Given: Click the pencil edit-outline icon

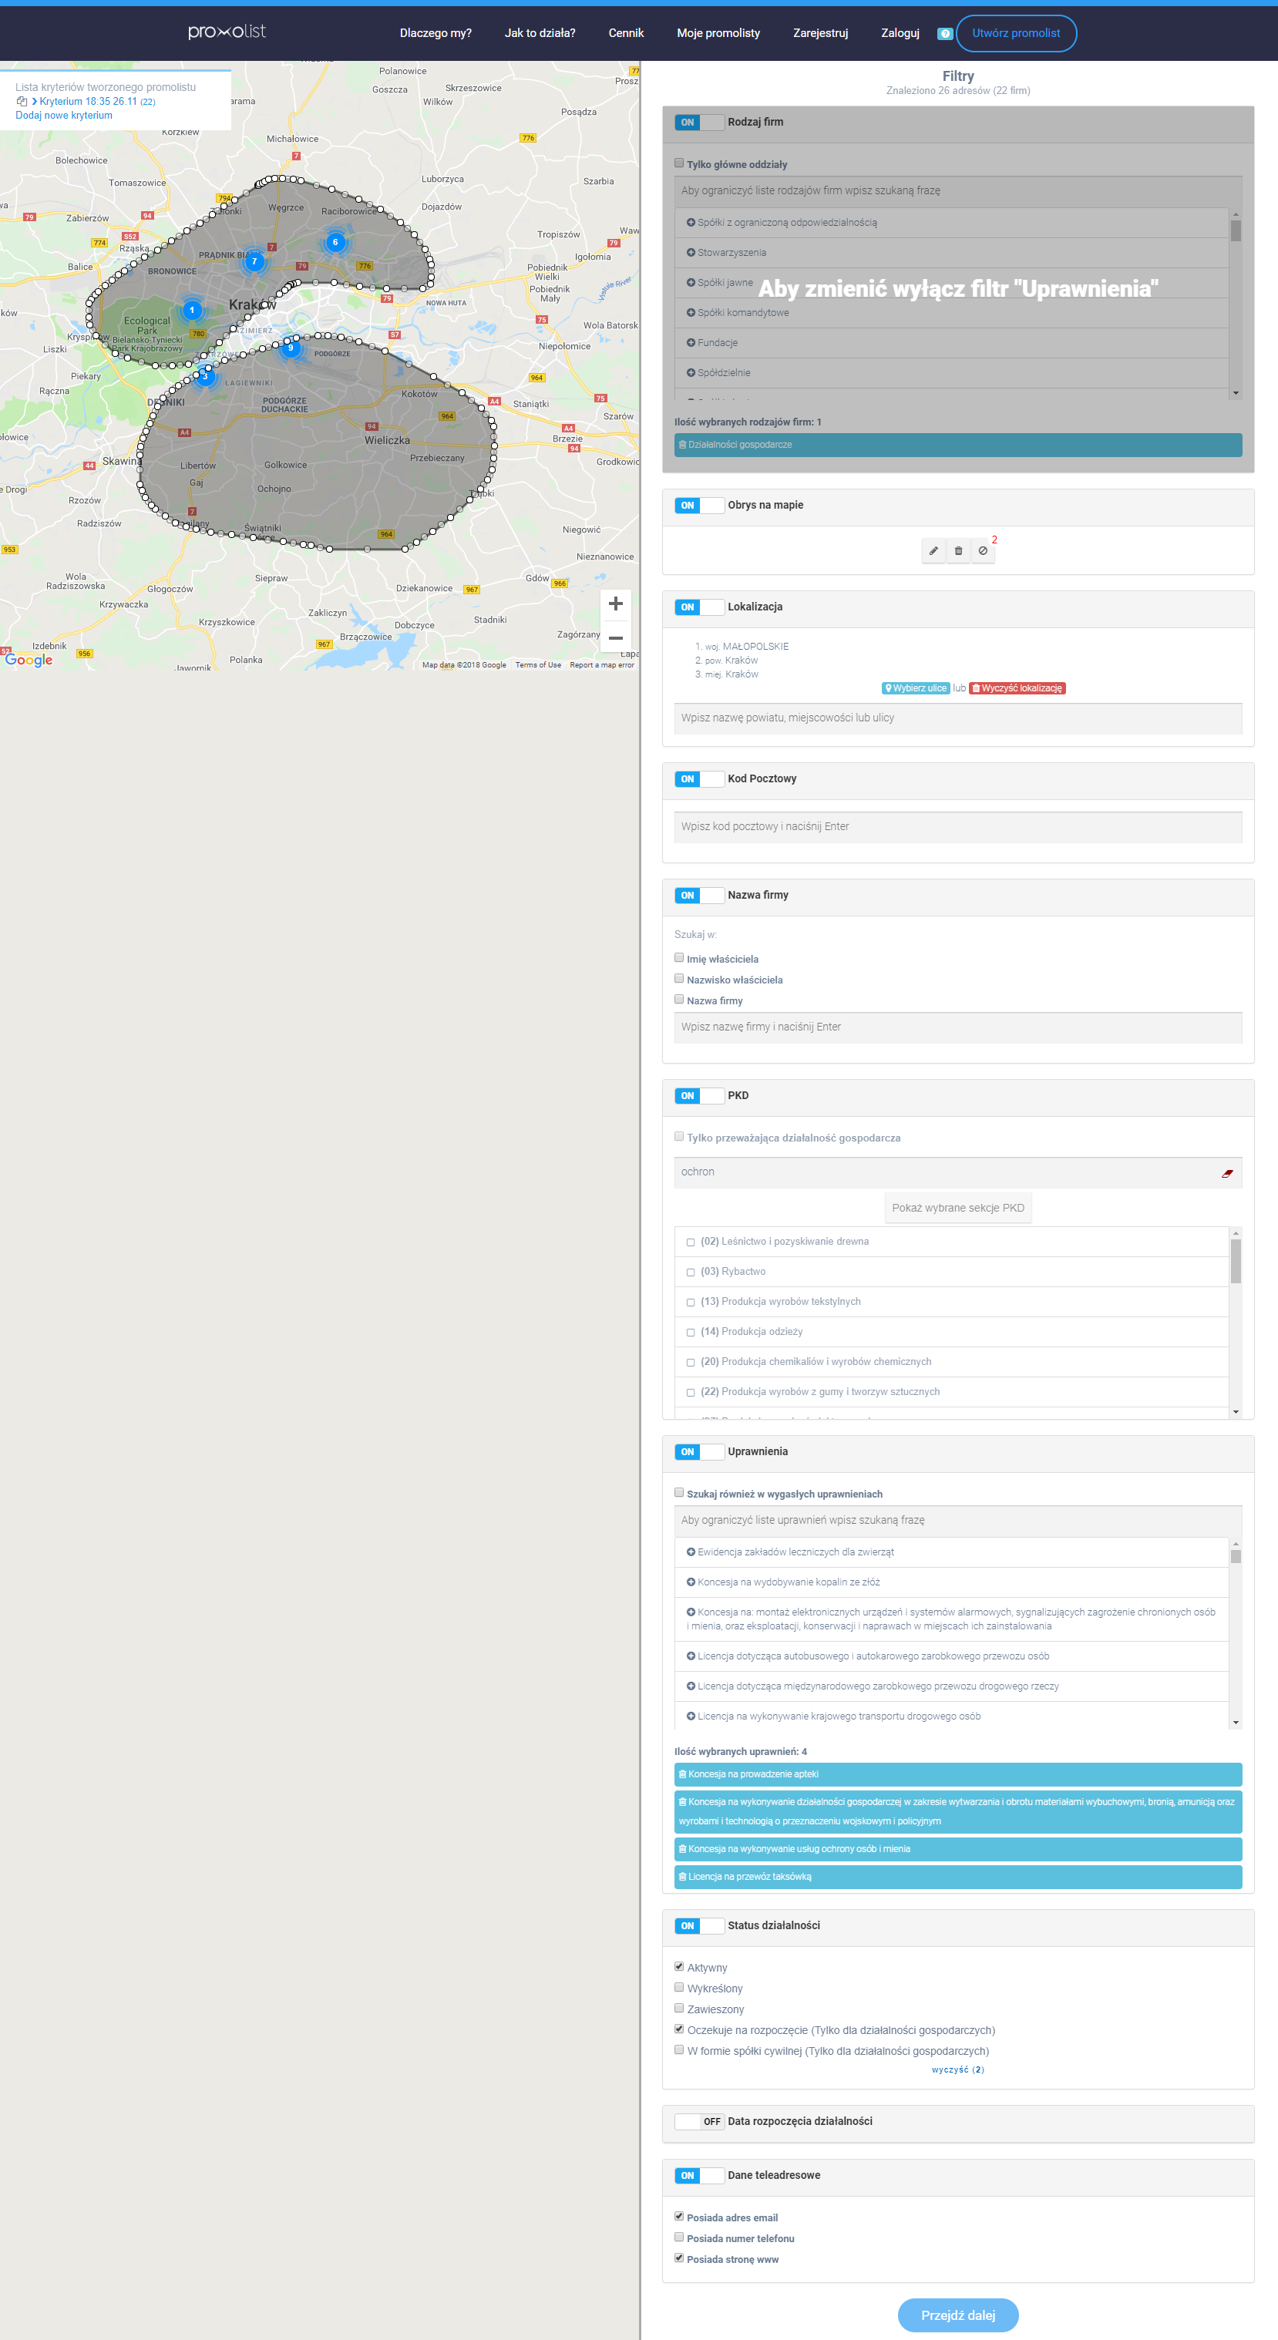Looking at the screenshot, I should pyautogui.click(x=933, y=550).
